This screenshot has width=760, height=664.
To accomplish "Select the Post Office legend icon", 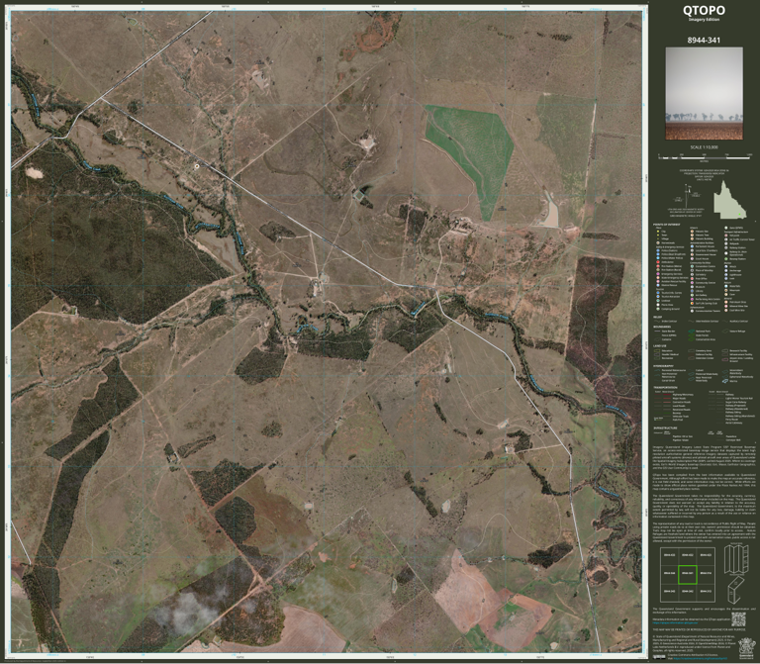I will [x=692, y=279].
